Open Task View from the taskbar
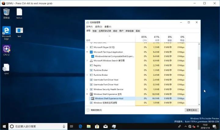 (x=71, y=127)
